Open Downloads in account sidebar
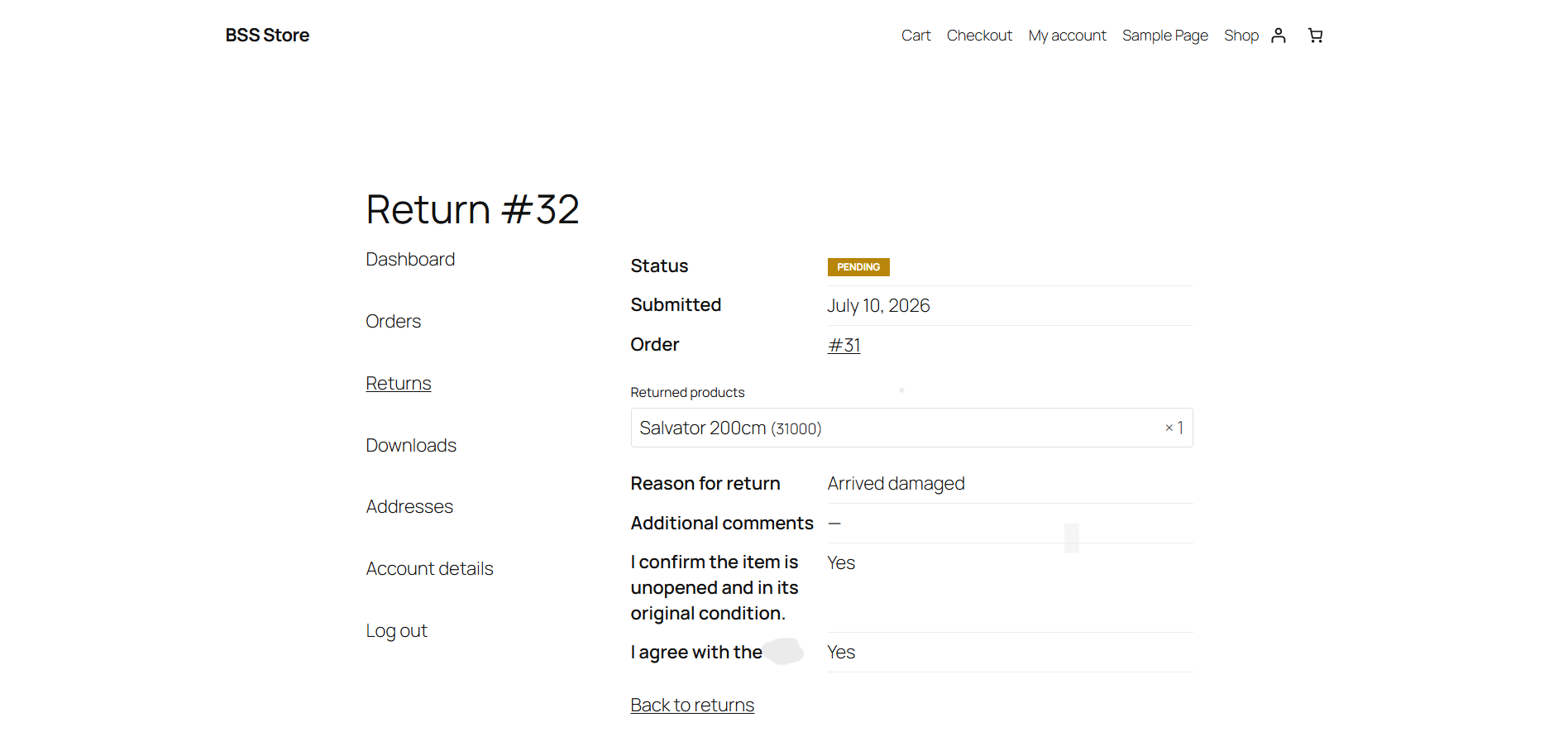The height and width of the screenshot is (751, 1563). coord(411,445)
